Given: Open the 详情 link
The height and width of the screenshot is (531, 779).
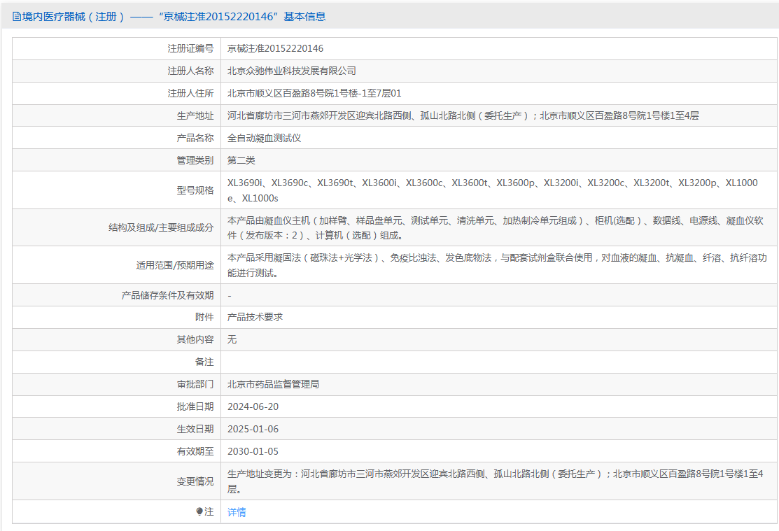Looking at the screenshot, I should pyautogui.click(x=237, y=512).
